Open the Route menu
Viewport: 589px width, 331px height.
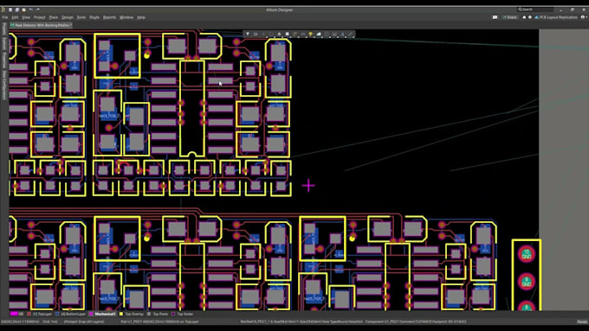coord(94,17)
